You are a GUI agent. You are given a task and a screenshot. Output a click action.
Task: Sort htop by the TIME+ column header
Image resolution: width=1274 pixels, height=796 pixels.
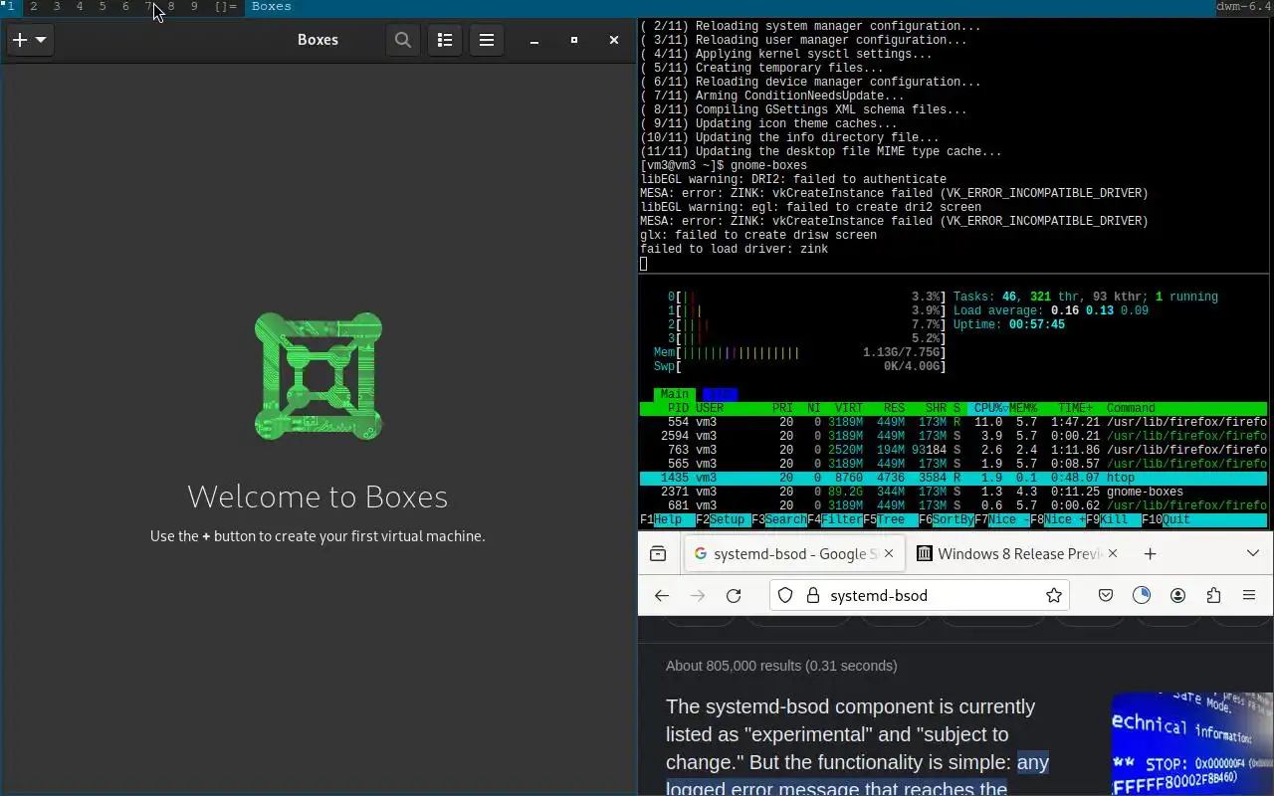(1076, 408)
